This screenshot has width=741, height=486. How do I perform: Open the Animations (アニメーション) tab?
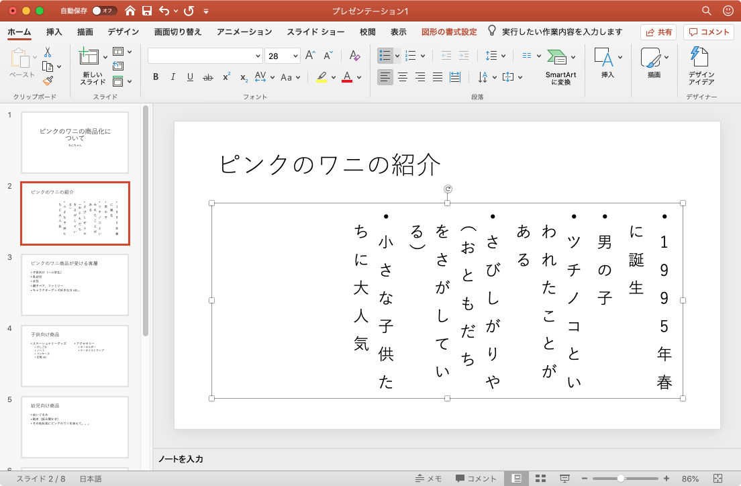244,32
